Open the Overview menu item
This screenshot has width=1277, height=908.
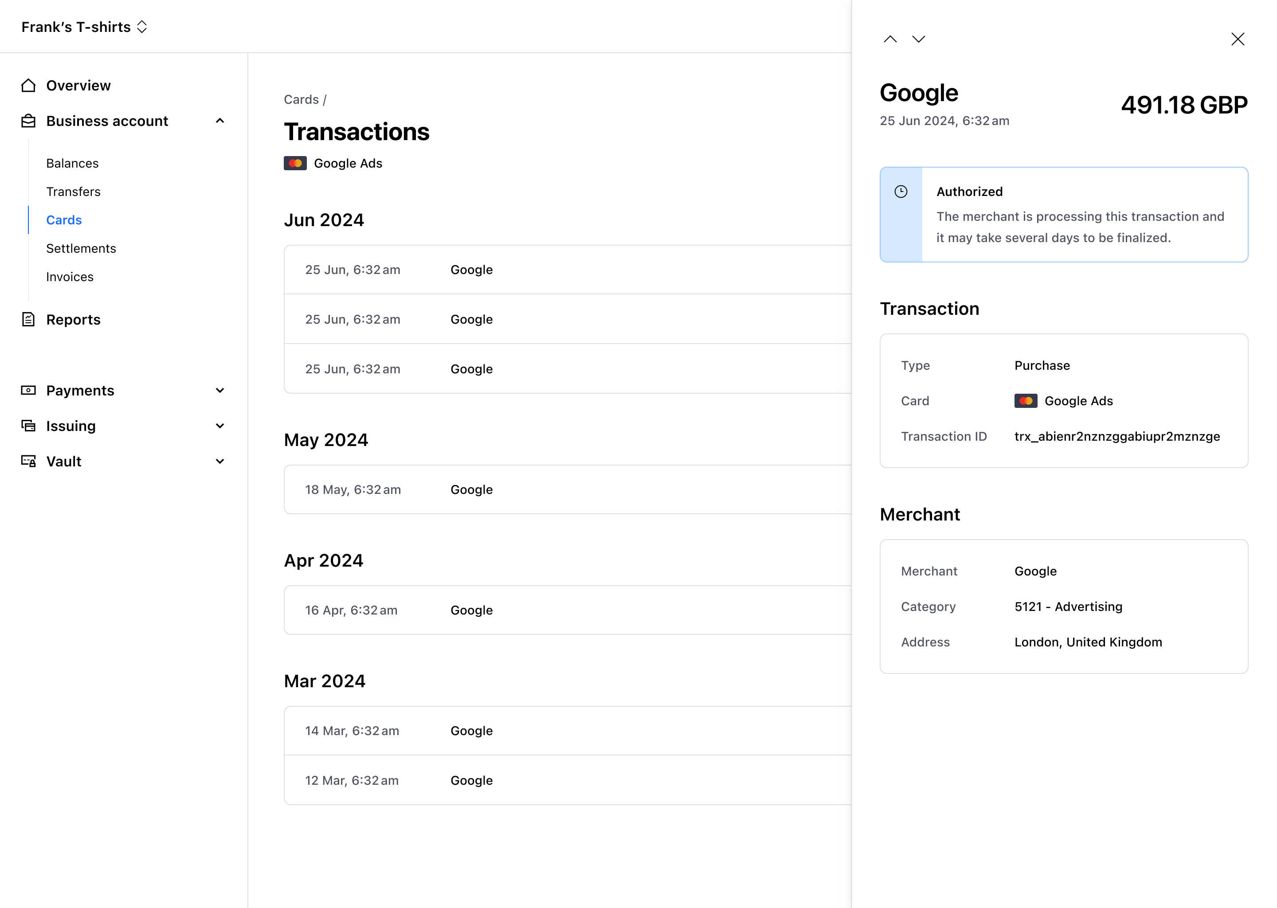78,86
